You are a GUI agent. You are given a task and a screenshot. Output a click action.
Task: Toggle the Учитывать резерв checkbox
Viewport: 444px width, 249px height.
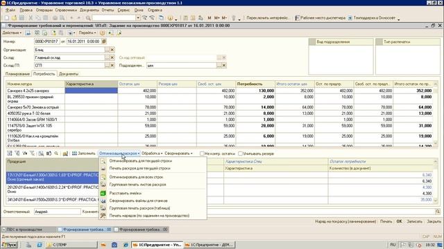(241, 154)
